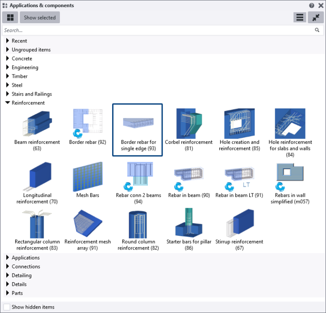
Task: Open help with the question mark icon
Action: coord(311,5)
